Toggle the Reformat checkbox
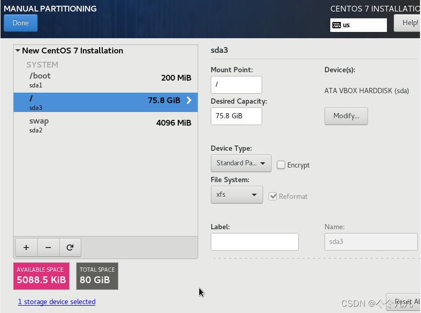421x313 pixels. pyautogui.click(x=273, y=196)
